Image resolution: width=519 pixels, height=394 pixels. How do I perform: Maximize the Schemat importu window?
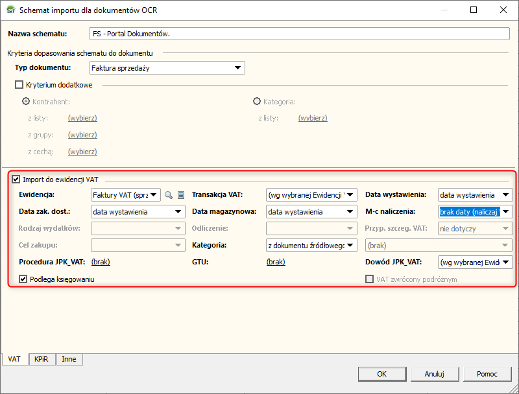point(474,10)
